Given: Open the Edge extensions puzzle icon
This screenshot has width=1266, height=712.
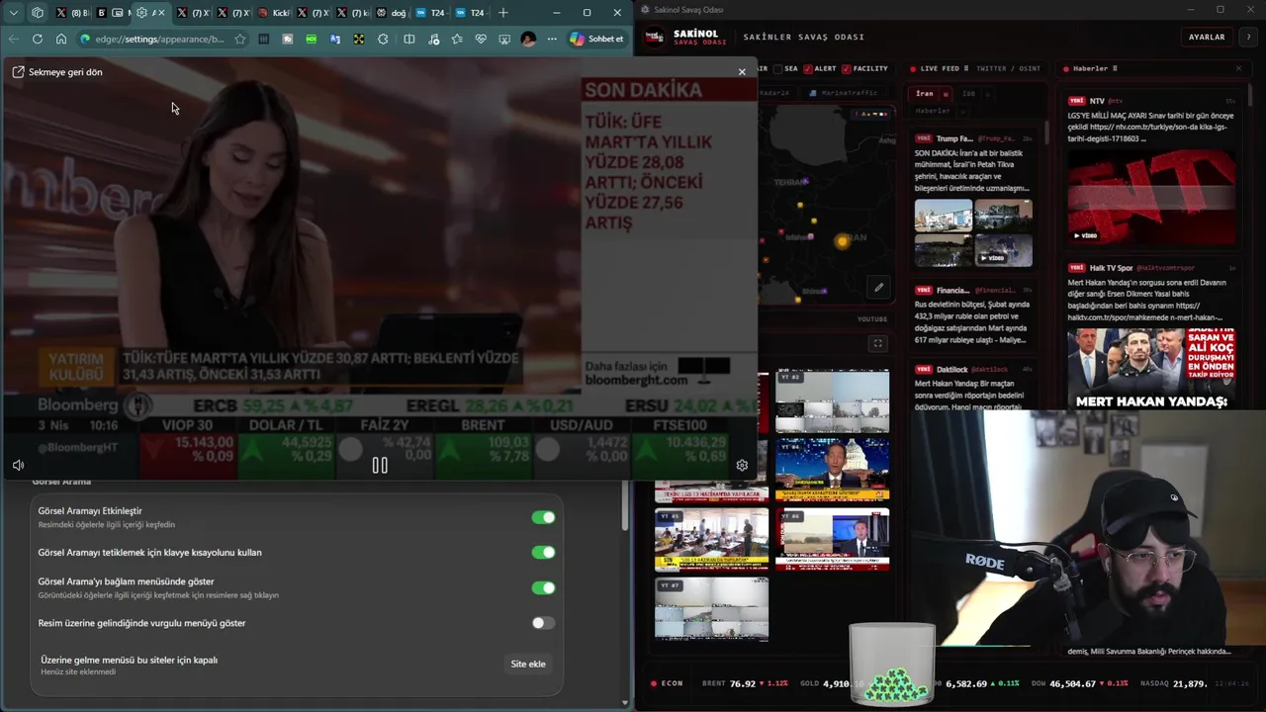Looking at the screenshot, I should (383, 39).
